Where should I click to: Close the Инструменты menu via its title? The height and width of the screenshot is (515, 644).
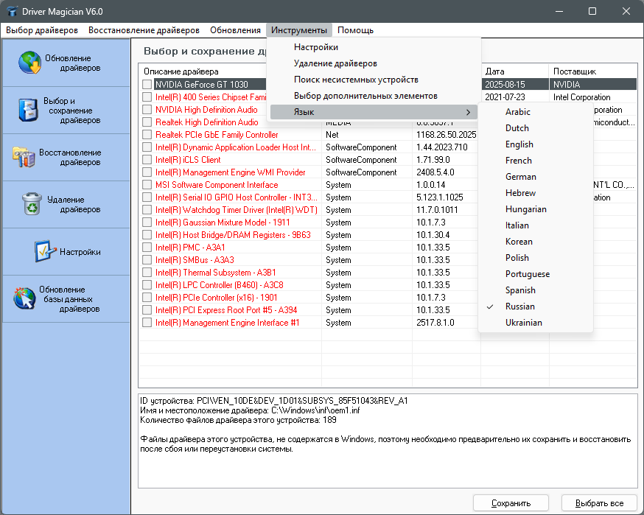299,30
